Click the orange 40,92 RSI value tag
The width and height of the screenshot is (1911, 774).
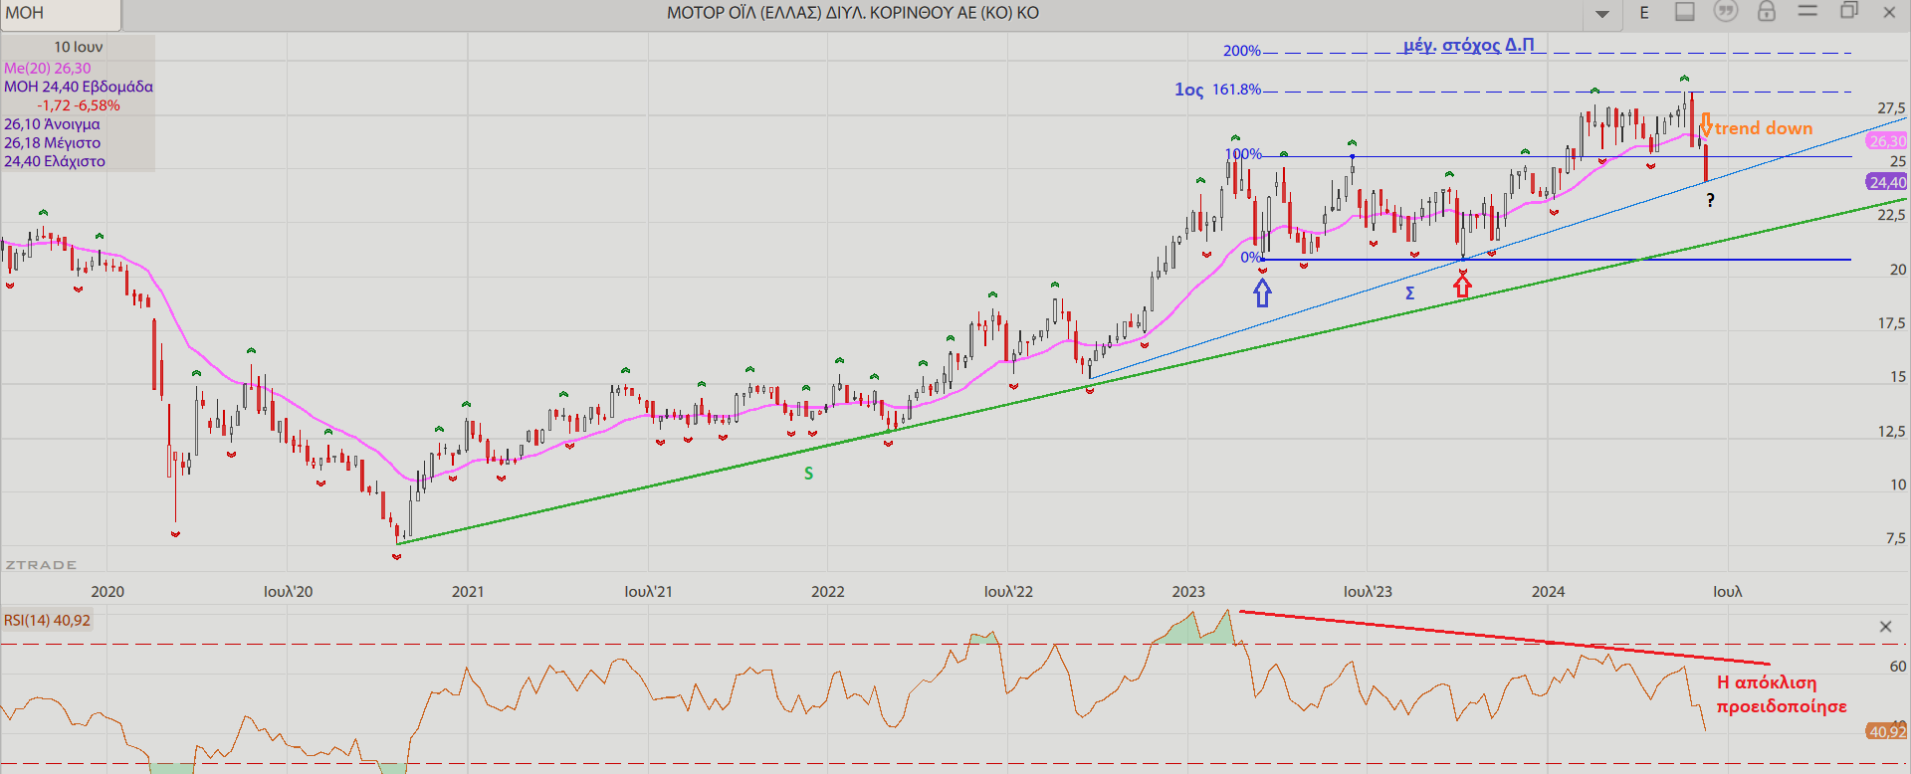coord(1887,731)
